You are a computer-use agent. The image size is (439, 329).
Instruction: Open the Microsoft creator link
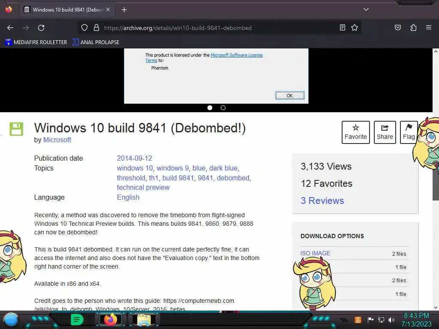click(57, 140)
